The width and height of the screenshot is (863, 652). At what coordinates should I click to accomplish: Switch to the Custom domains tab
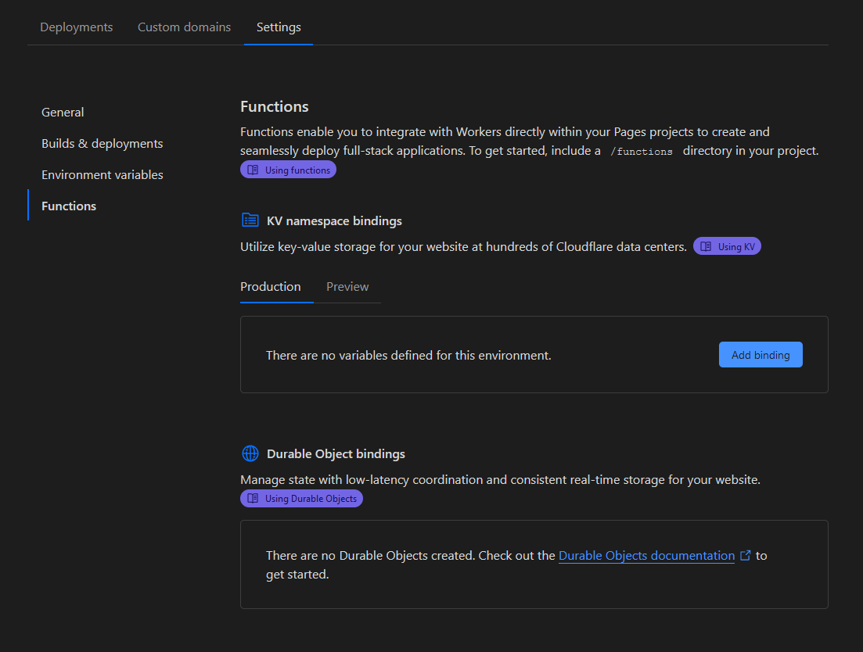point(184,27)
